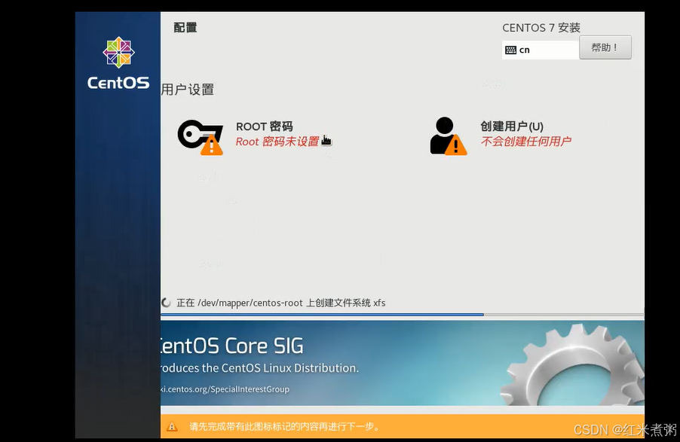Viewport: 680px width, 442px height.
Task: Click the installation progress spinner icon
Action: [x=166, y=303]
